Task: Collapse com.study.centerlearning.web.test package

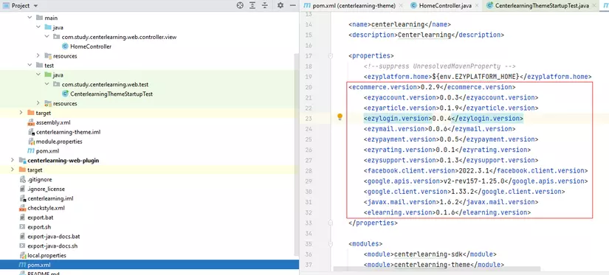Action: [47, 84]
